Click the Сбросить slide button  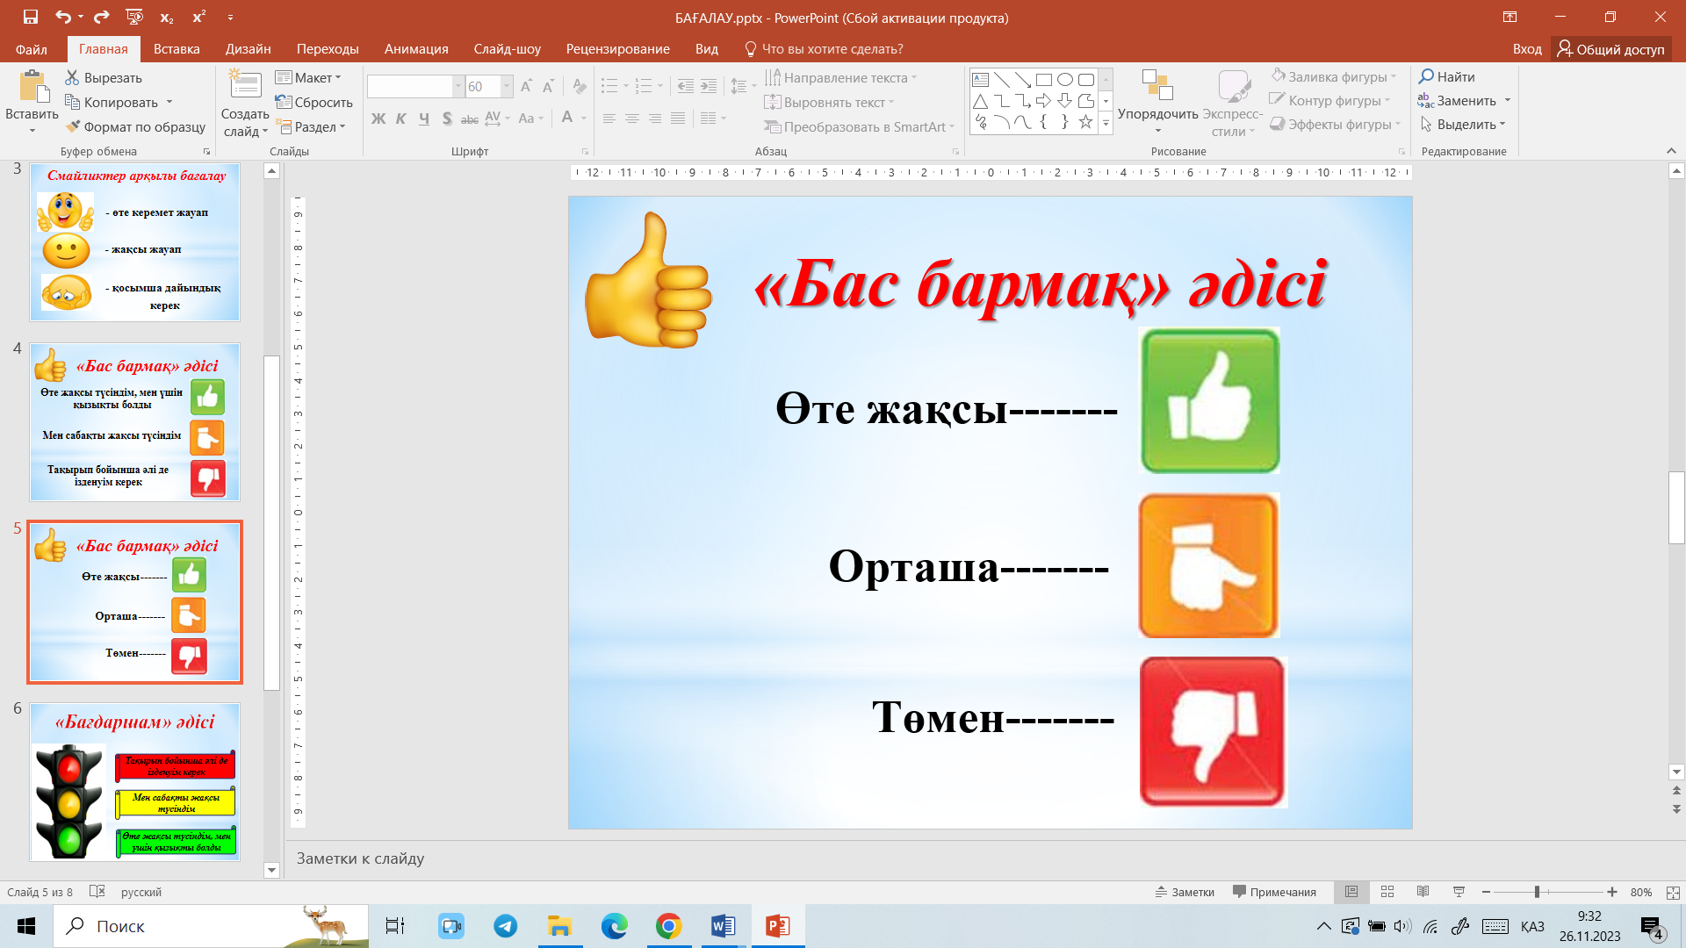tap(313, 102)
